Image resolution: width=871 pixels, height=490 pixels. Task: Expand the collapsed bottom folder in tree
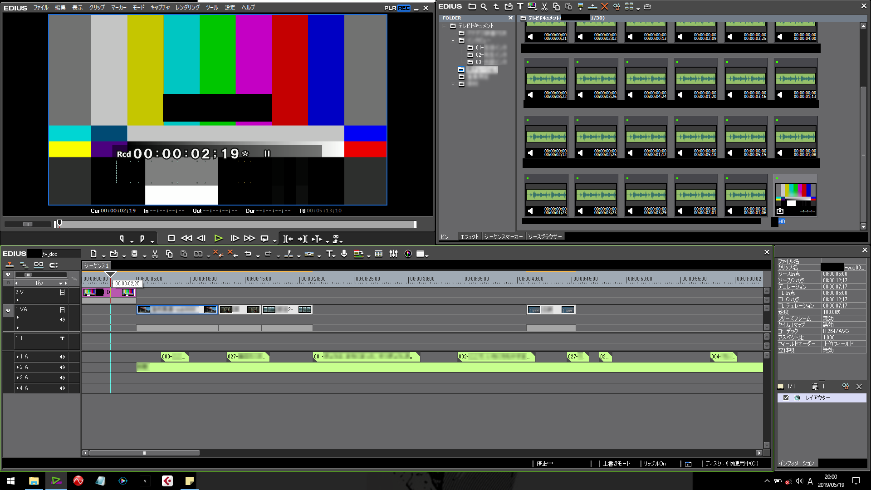(x=453, y=84)
